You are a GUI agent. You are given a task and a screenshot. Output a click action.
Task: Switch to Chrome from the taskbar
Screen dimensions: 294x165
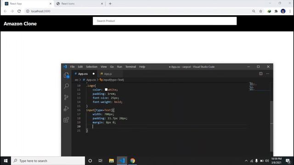[x=133, y=161]
